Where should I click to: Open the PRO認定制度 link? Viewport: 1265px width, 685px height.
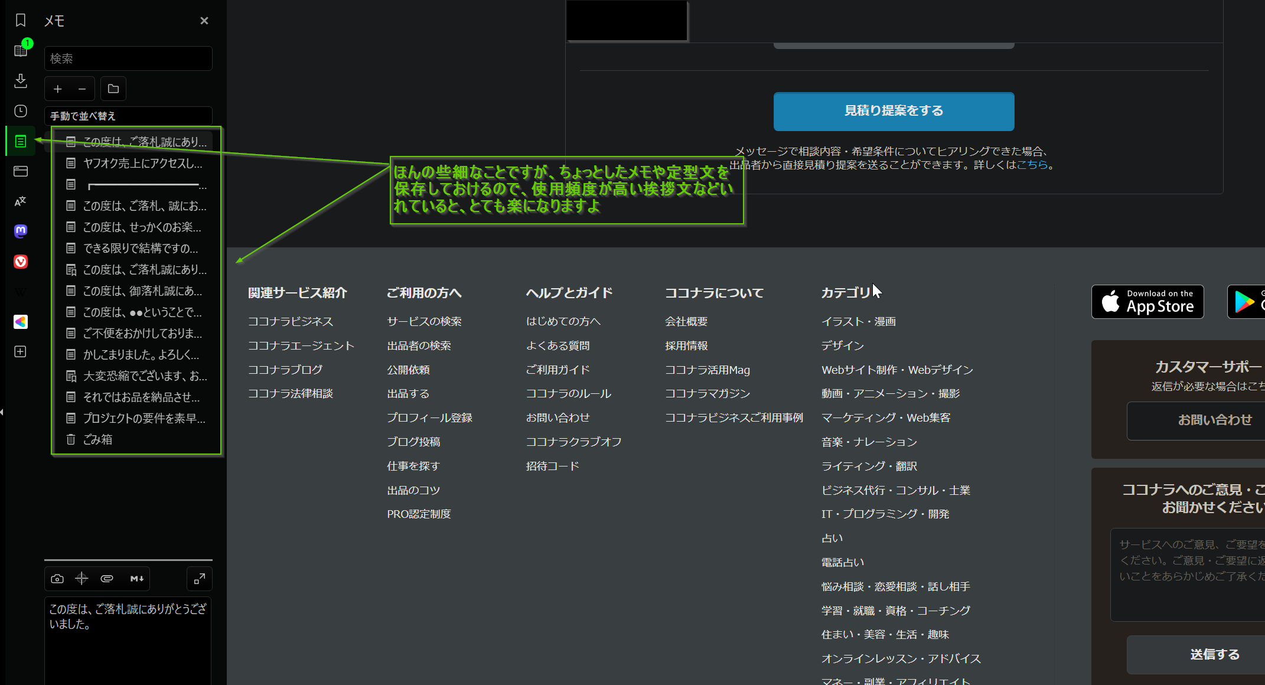(x=419, y=514)
